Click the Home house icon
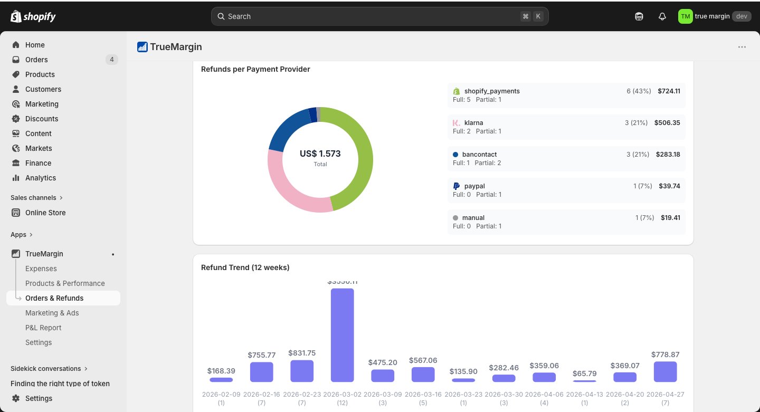This screenshot has height=412, width=760. (16, 45)
